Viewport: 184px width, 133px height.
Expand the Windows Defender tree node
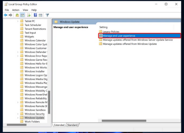tap(18, 52)
